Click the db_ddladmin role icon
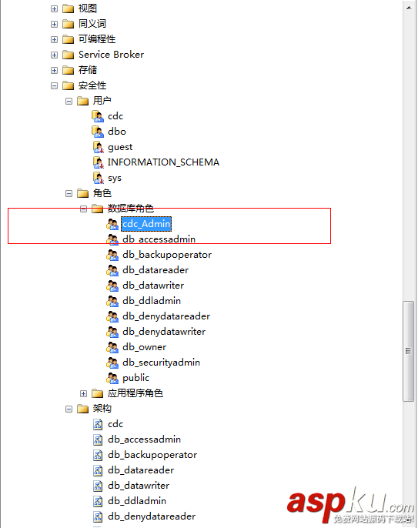The image size is (418, 528). point(112,302)
